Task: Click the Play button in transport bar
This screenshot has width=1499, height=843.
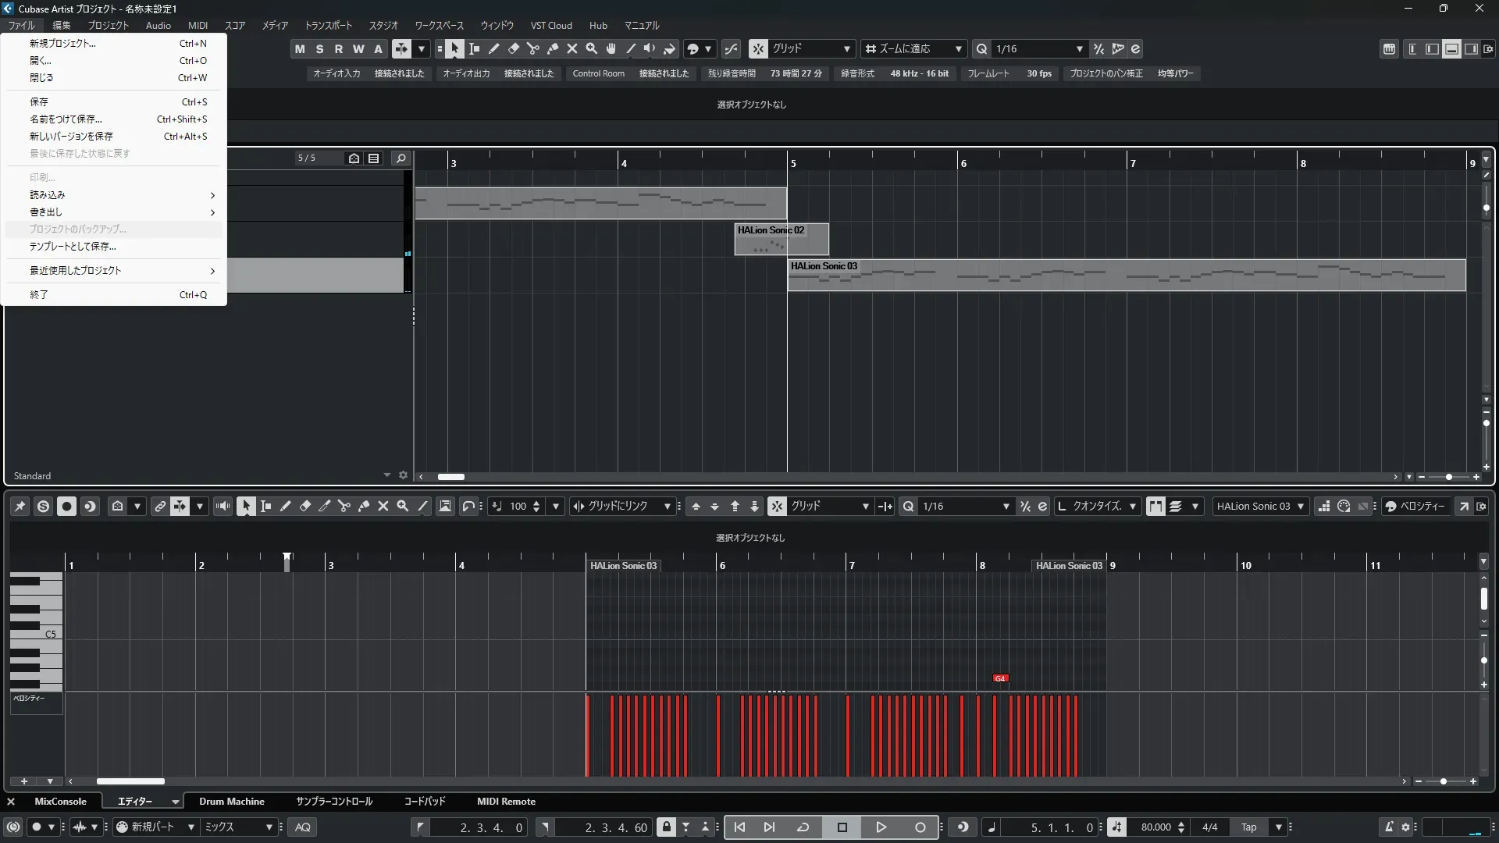Action: click(x=881, y=827)
